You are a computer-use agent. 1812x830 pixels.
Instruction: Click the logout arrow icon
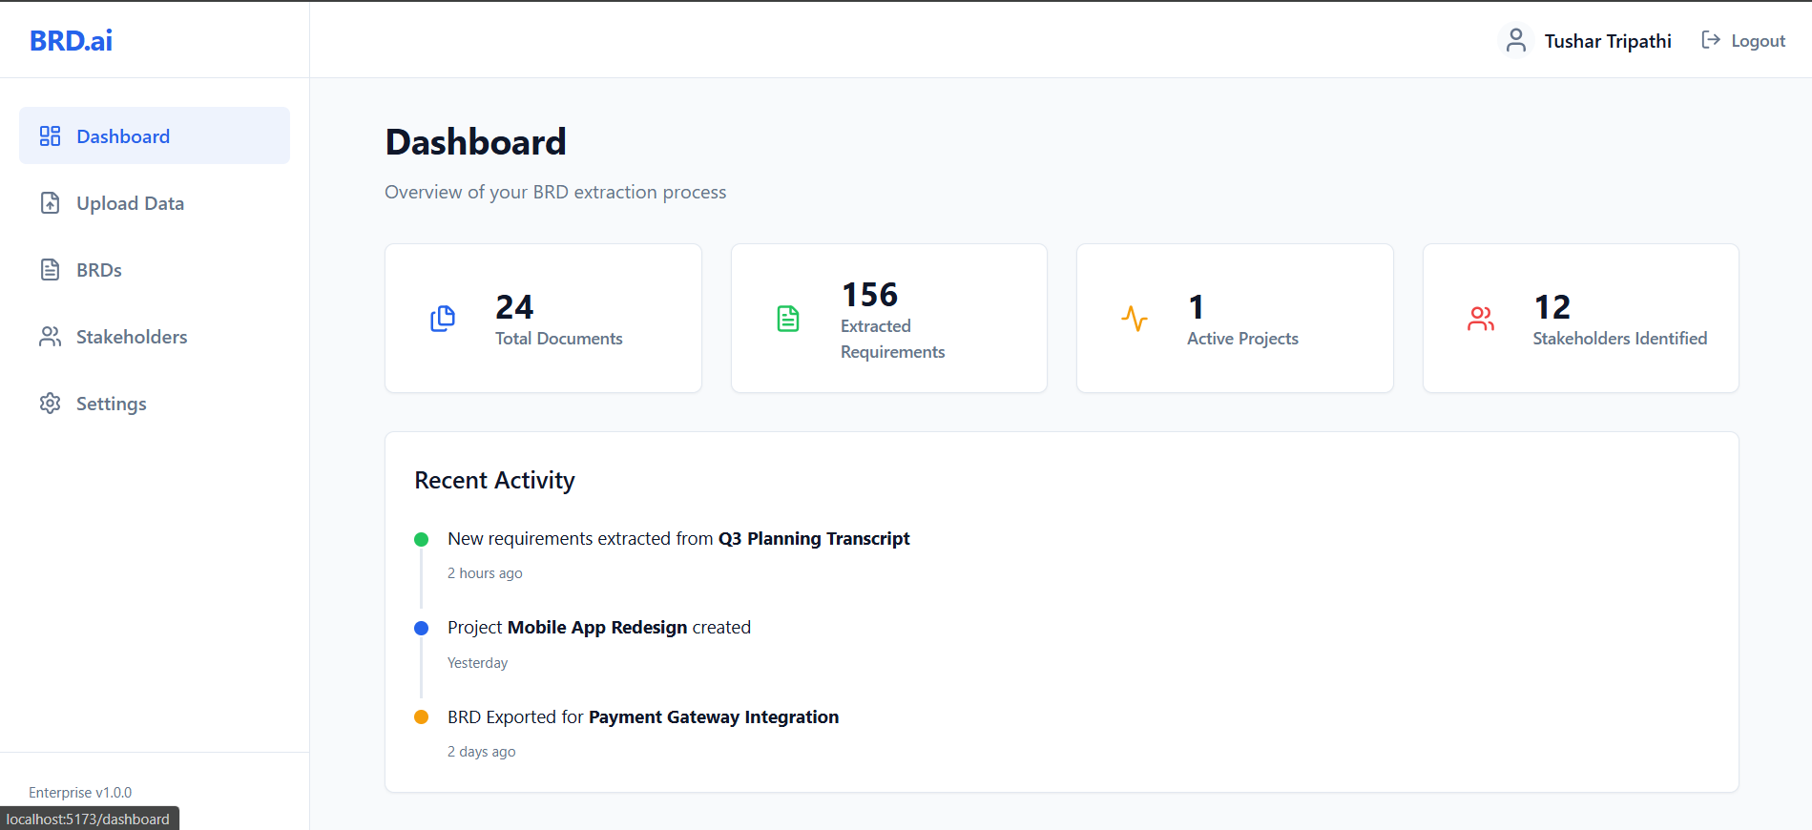(1711, 40)
